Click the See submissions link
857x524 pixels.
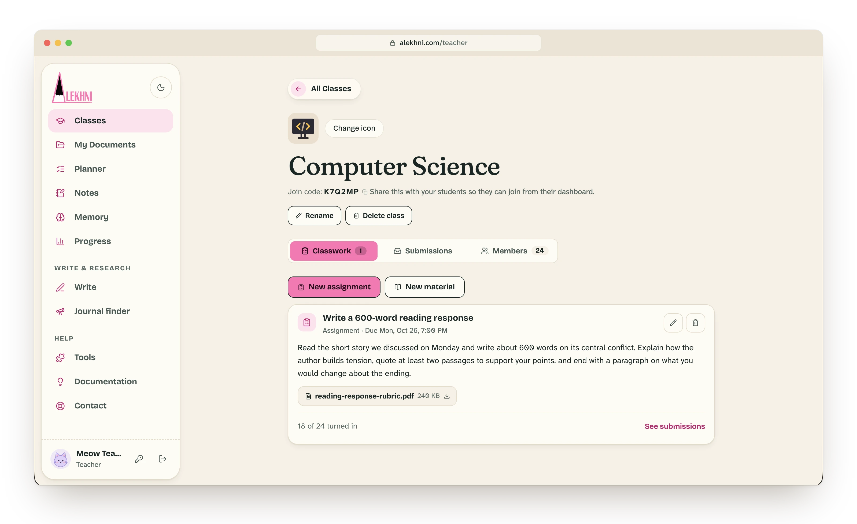674,426
